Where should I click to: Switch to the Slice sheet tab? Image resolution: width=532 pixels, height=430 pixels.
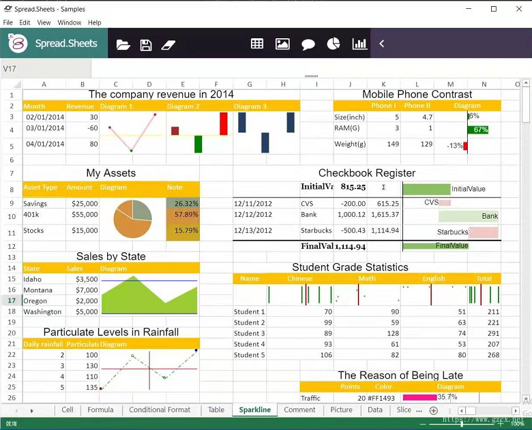(404, 410)
